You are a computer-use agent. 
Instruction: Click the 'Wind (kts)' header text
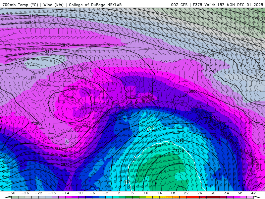pyautogui.click(x=53, y=5)
